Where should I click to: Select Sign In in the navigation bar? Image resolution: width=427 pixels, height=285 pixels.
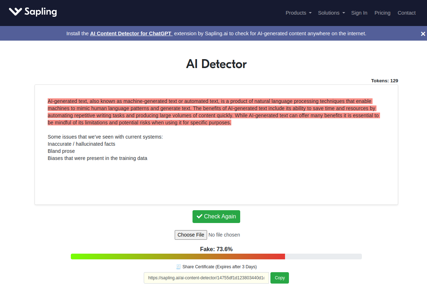(359, 13)
